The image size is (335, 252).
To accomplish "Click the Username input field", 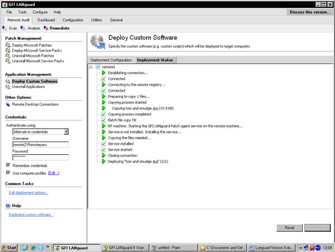I will pyautogui.click(x=41, y=145).
